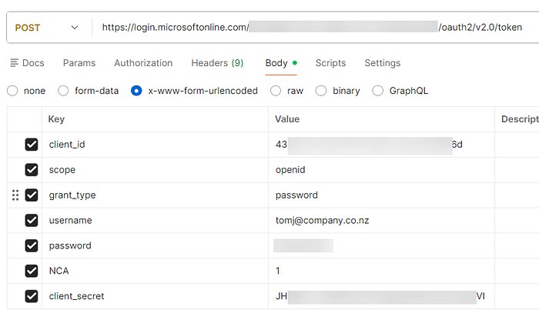Switch to the Params tab

pyautogui.click(x=79, y=63)
